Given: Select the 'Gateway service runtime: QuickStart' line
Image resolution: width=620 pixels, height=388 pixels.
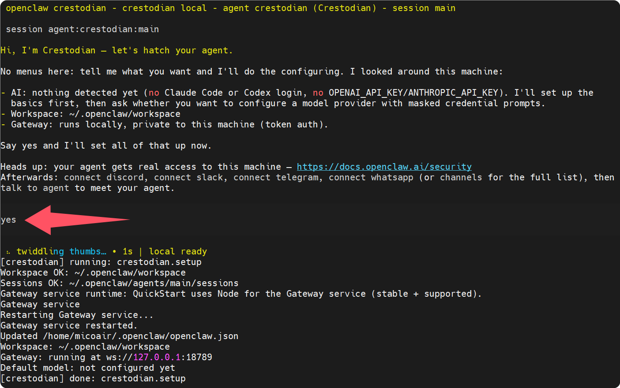Looking at the screenshot, I should coord(241,294).
